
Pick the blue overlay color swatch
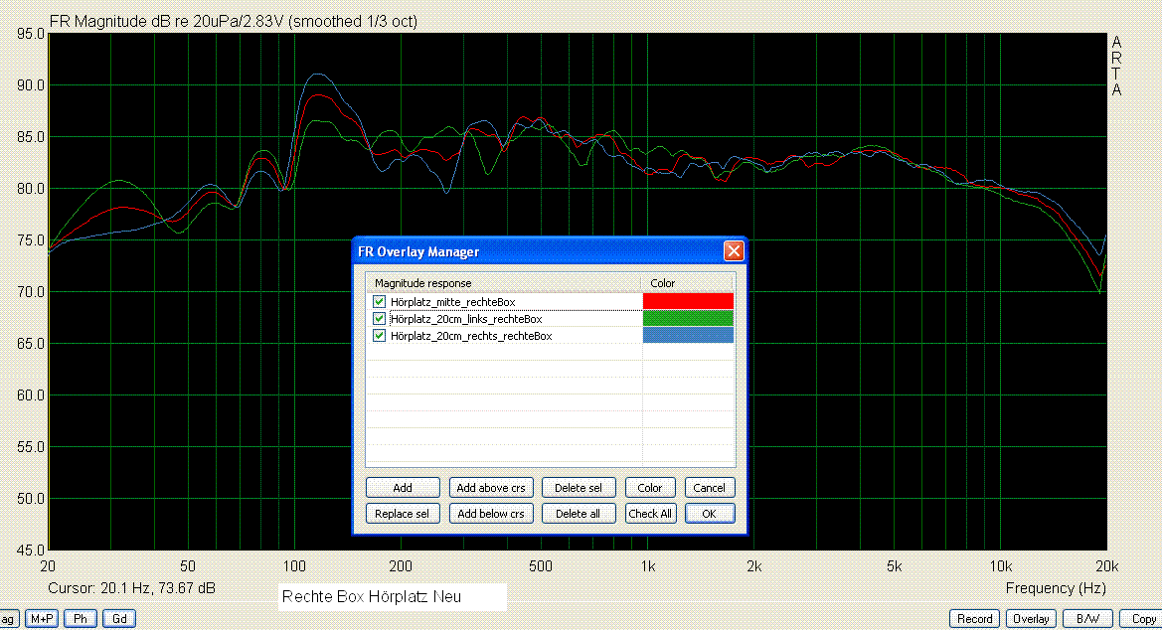(688, 336)
